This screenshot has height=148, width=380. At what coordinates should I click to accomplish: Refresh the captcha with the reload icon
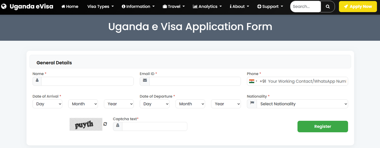(105, 124)
